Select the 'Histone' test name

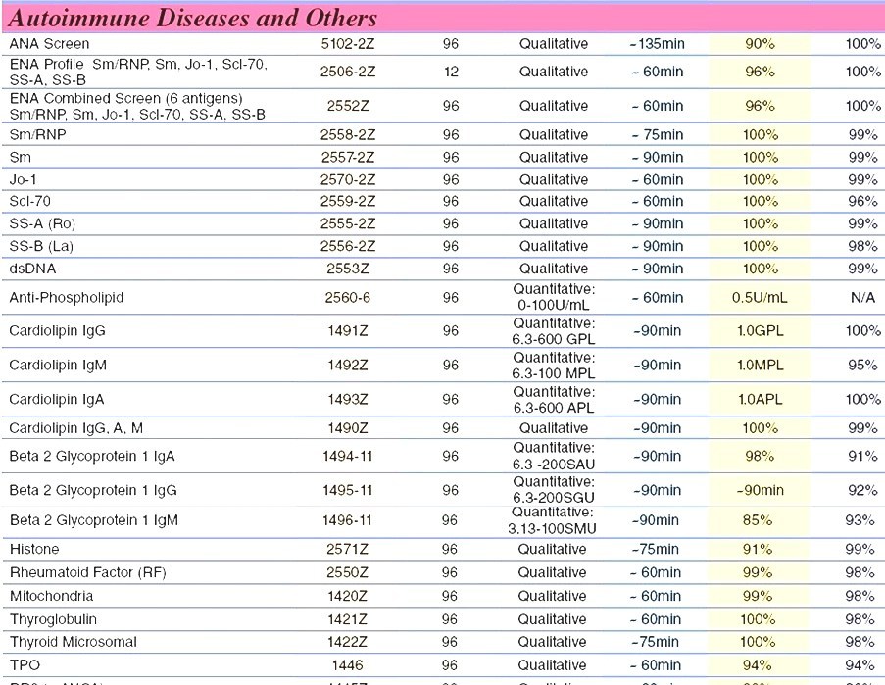34,549
